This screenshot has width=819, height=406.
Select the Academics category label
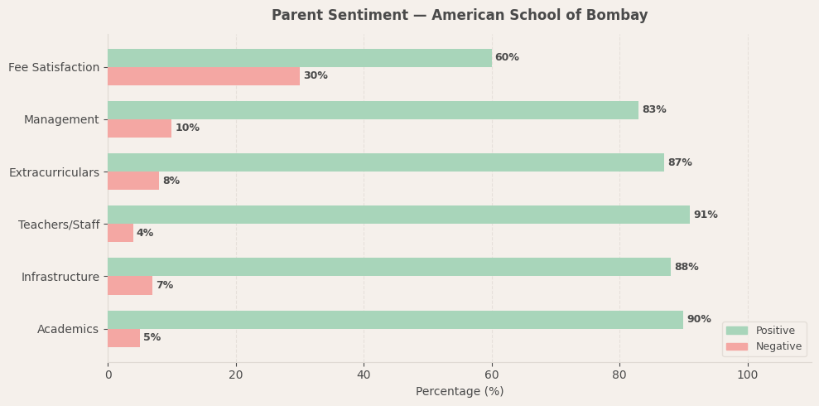pos(68,329)
